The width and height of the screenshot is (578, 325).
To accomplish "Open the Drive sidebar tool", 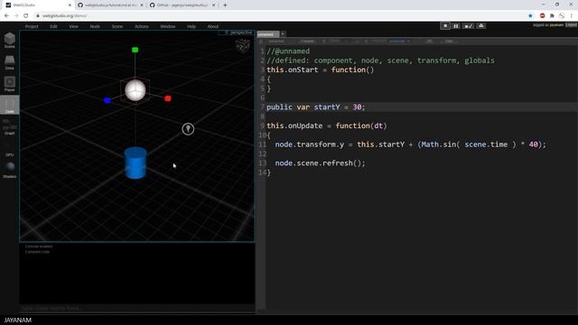I will pyautogui.click(x=10, y=62).
